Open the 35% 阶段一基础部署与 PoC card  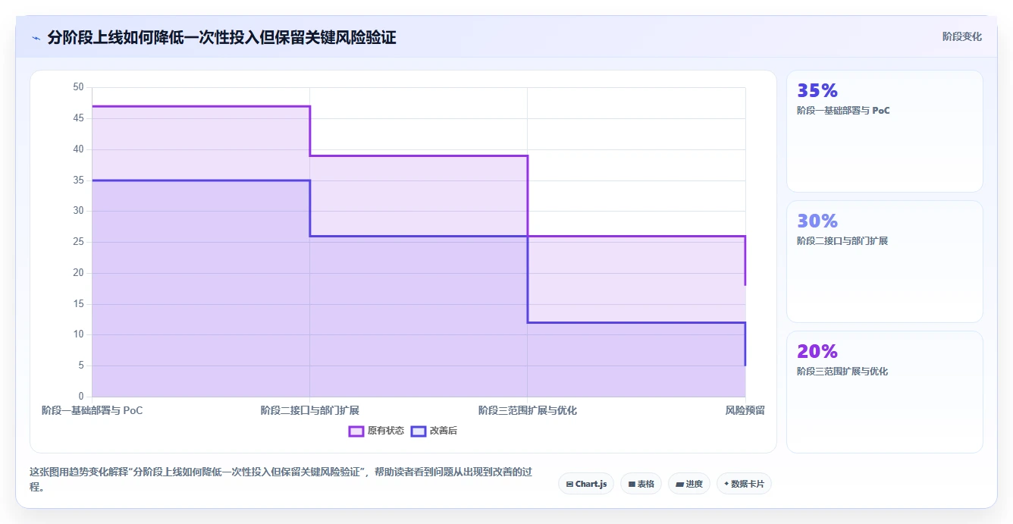884,131
